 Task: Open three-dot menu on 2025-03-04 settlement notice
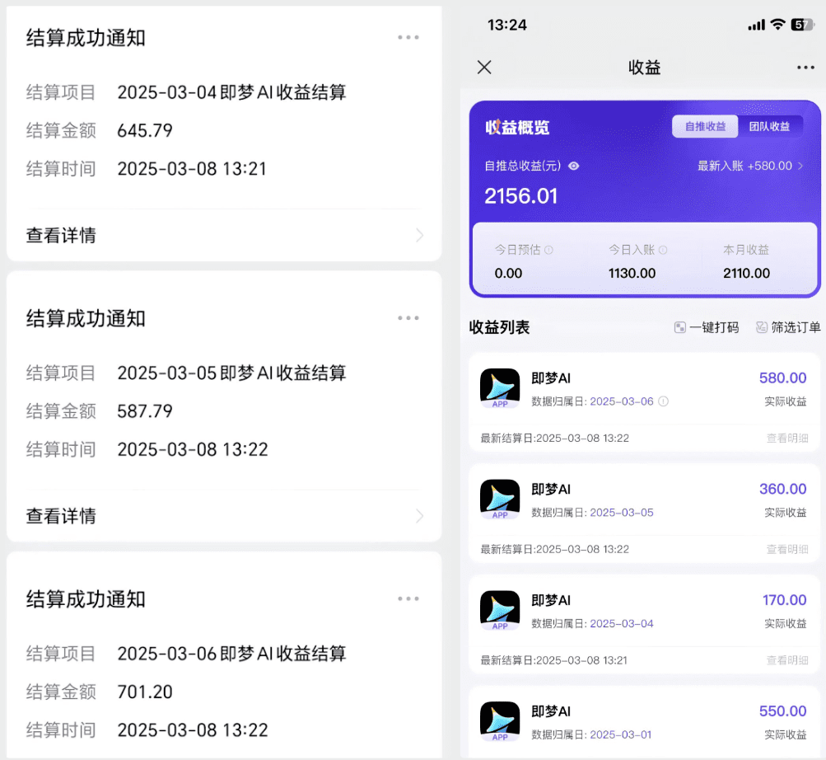(408, 37)
